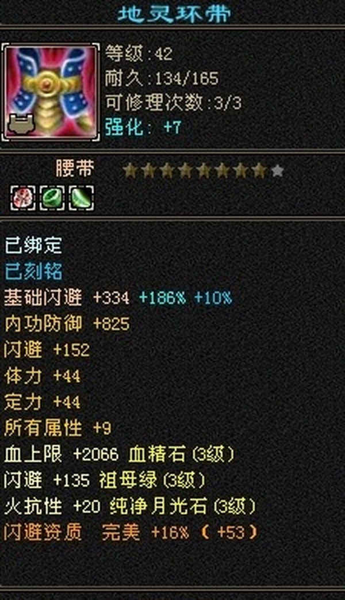The height and width of the screenshot is (600, 345).
Task: Click the grey ninth star
Action: (277, 171)
